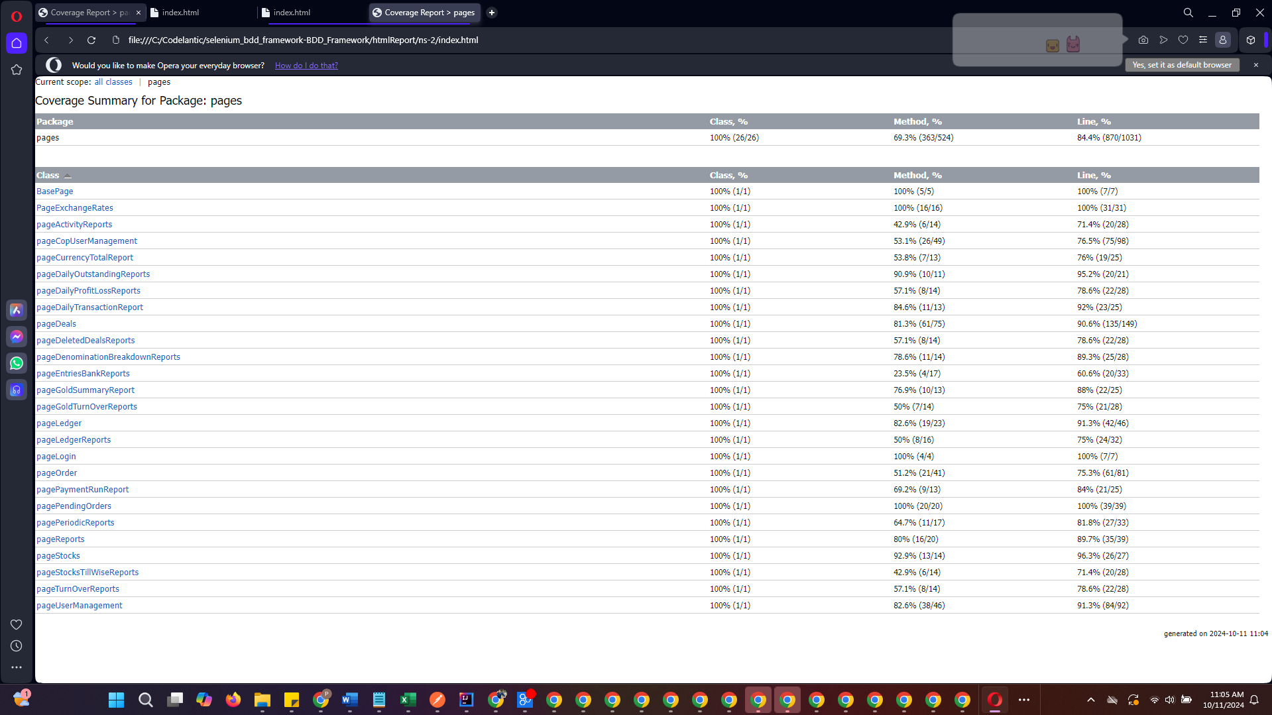
Task: Add a new tab
Action: 492,13
